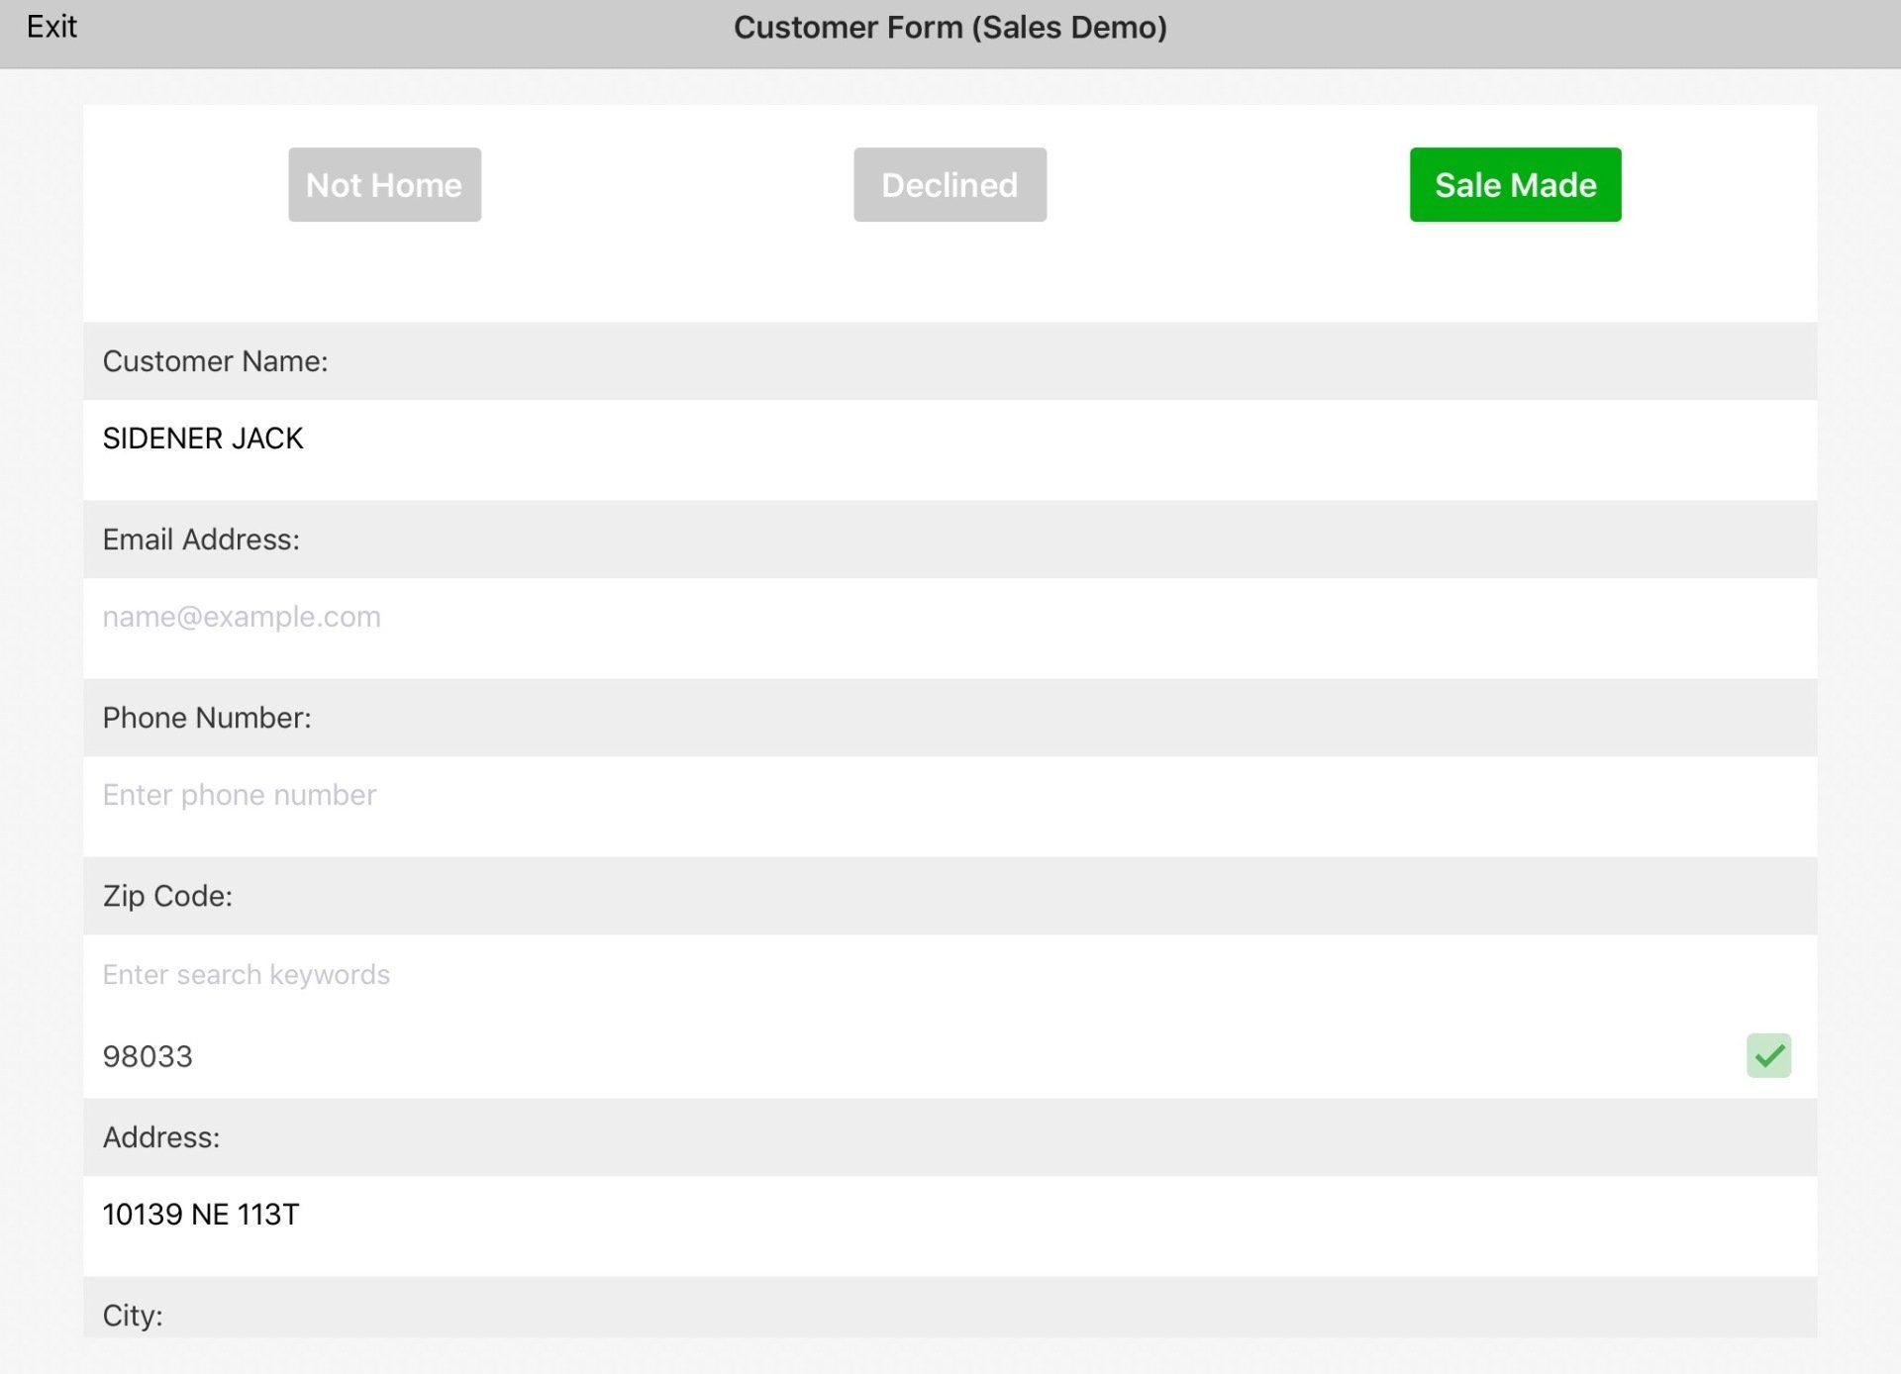Select the Declined outcome button
Image resolution: width=1901 pixels, height=1374 pixels.
click(950, 185)
